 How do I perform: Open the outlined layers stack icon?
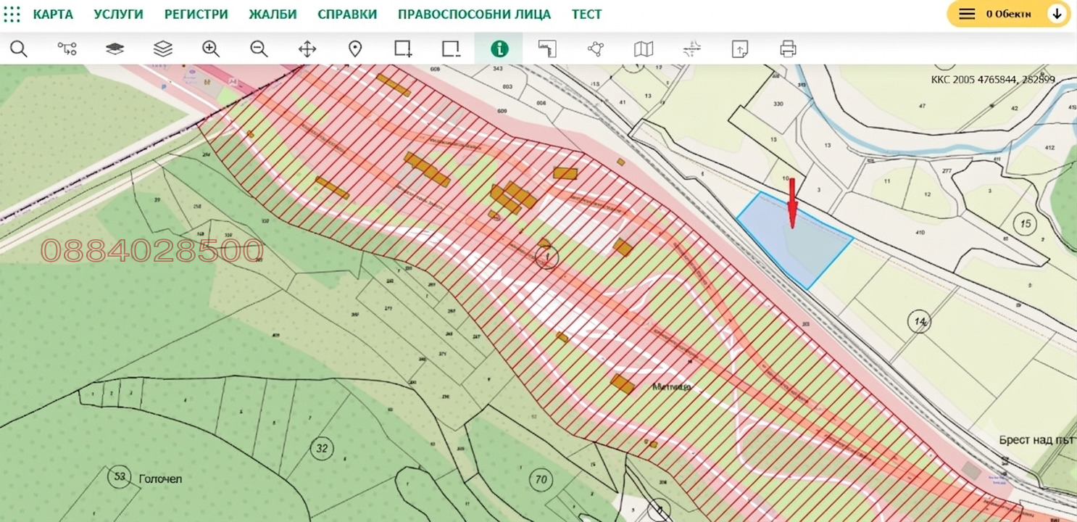click(163, 49)
